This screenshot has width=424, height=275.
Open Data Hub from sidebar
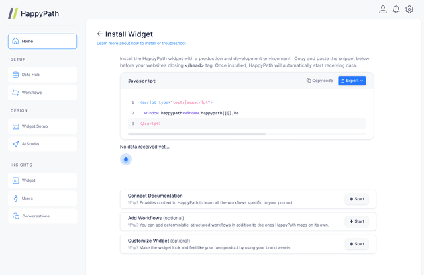(x=42, y=75)
